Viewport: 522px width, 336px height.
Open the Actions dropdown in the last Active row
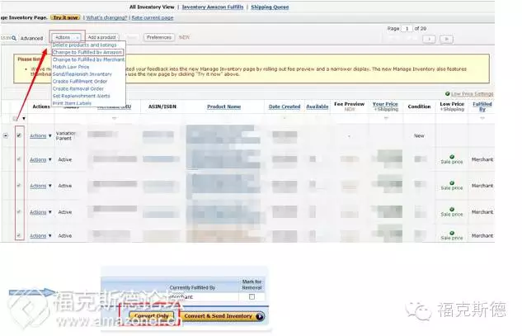pyautogui.click(x=40, y=235)
